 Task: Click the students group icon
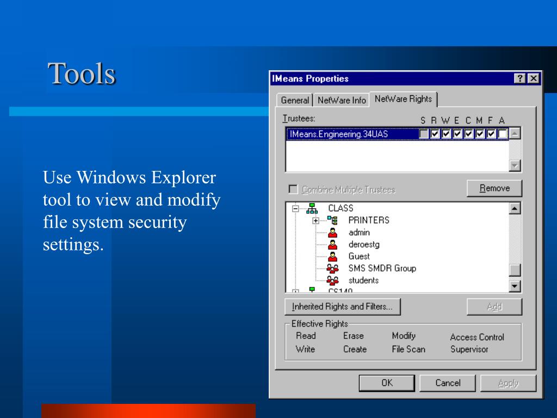332,280
